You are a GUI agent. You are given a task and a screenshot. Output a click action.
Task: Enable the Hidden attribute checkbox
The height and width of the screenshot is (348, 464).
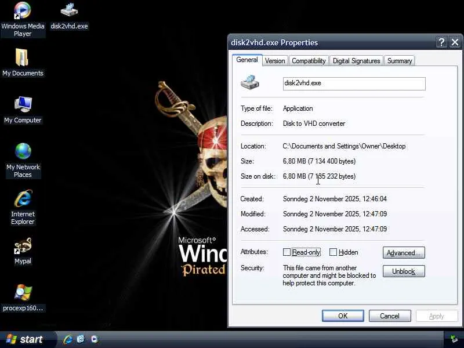333,252
